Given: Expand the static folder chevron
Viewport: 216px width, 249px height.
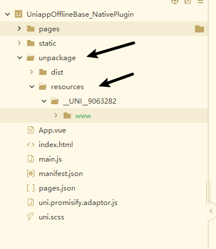Looking at the screenshot, I should (x=19, y=43).
